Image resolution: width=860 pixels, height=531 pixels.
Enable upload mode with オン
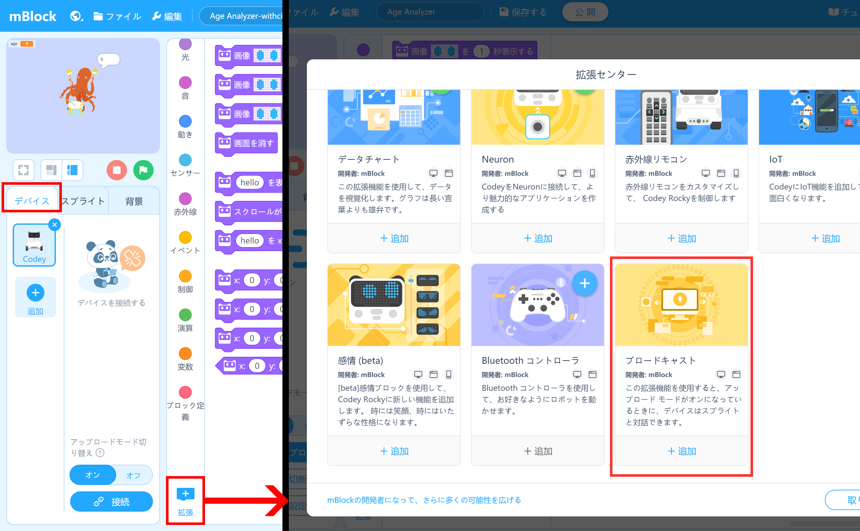click(x=92, y=475)
